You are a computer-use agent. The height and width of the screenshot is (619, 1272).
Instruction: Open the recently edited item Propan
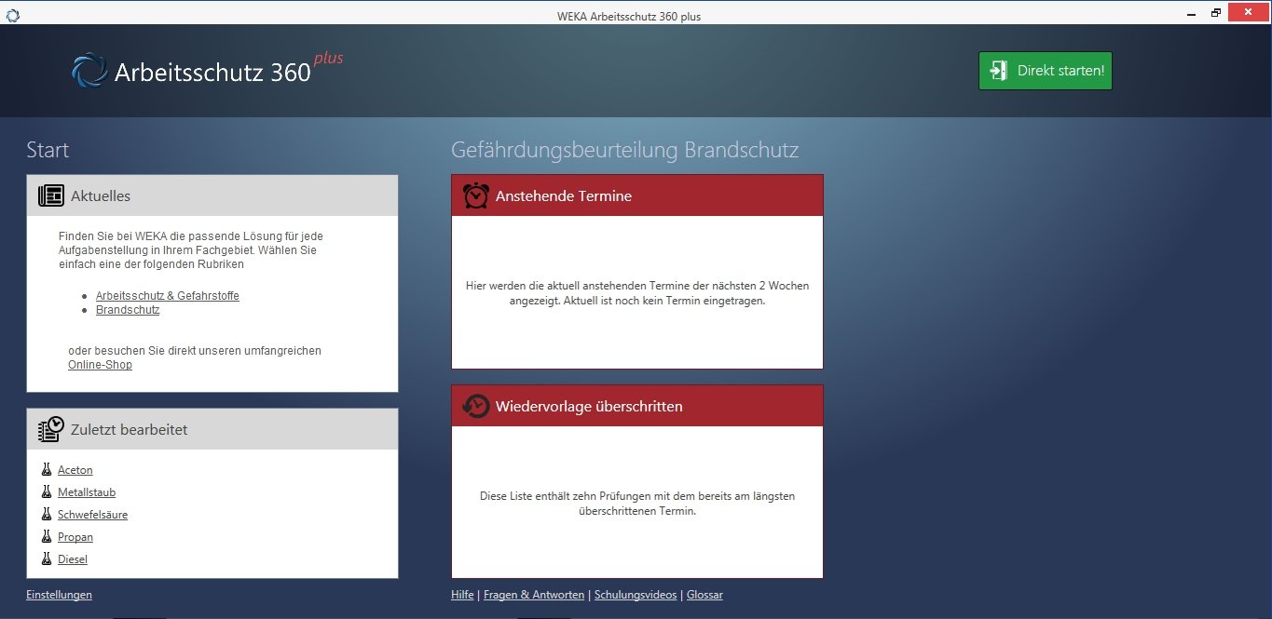coord(75,537)
